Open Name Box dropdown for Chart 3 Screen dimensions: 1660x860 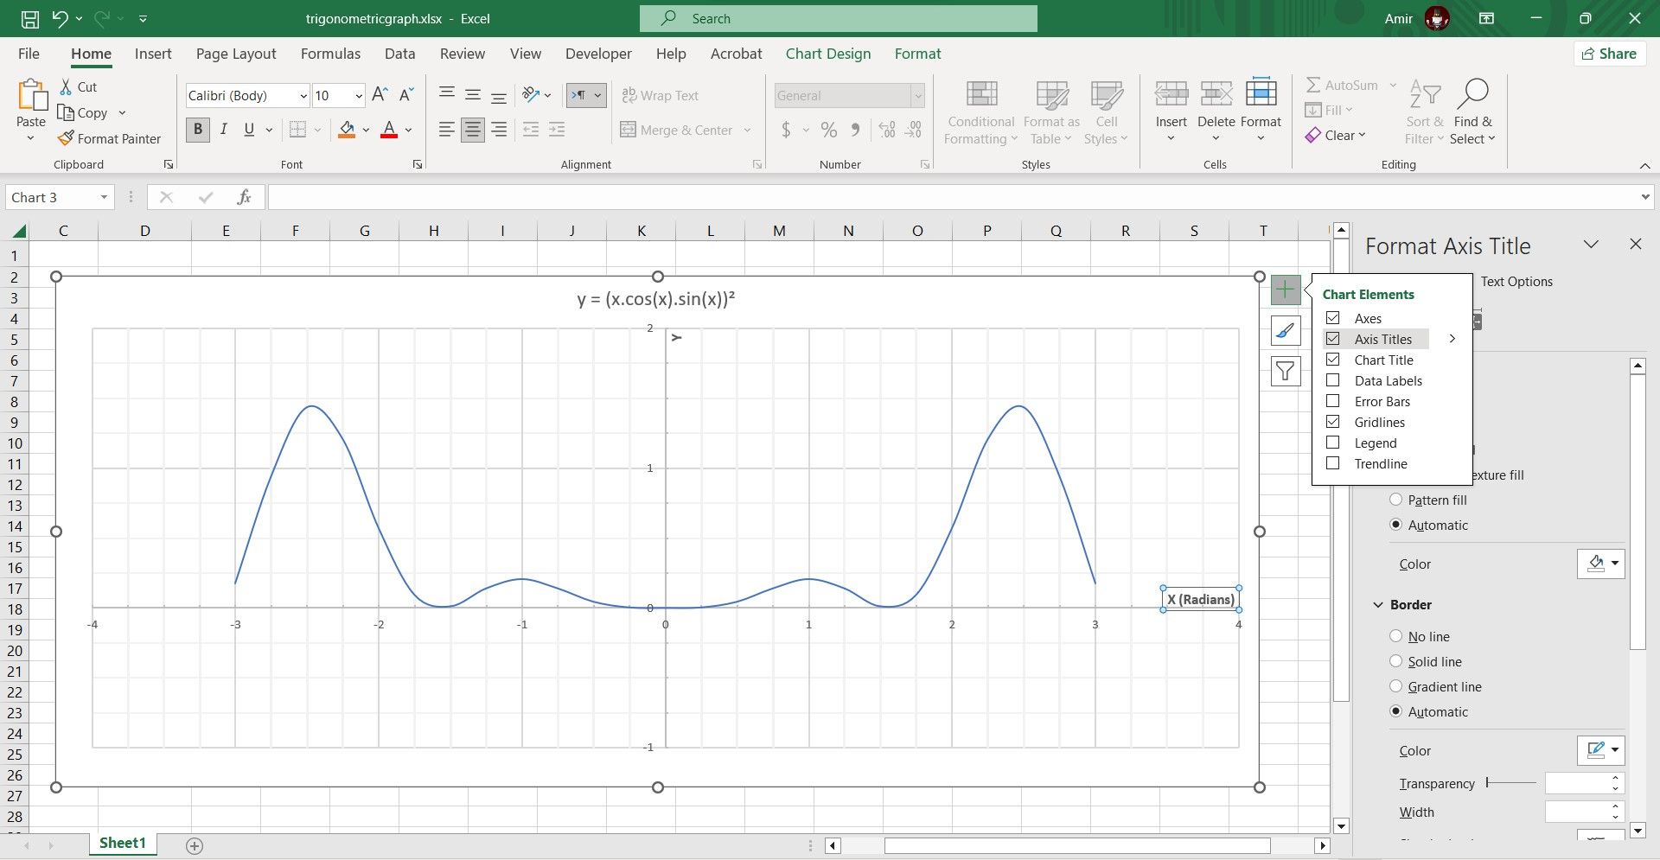104,197
